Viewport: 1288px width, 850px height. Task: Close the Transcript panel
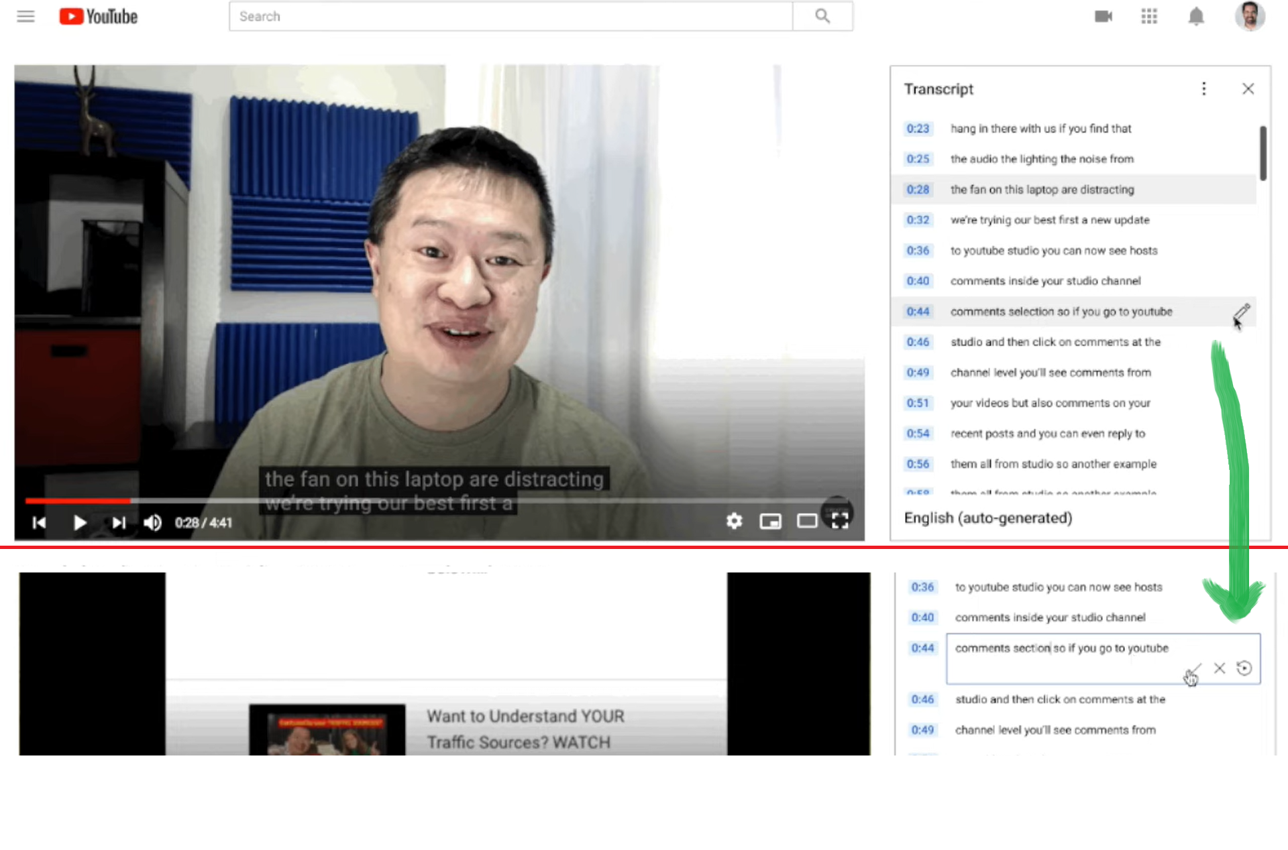[x=1248, y=88]
